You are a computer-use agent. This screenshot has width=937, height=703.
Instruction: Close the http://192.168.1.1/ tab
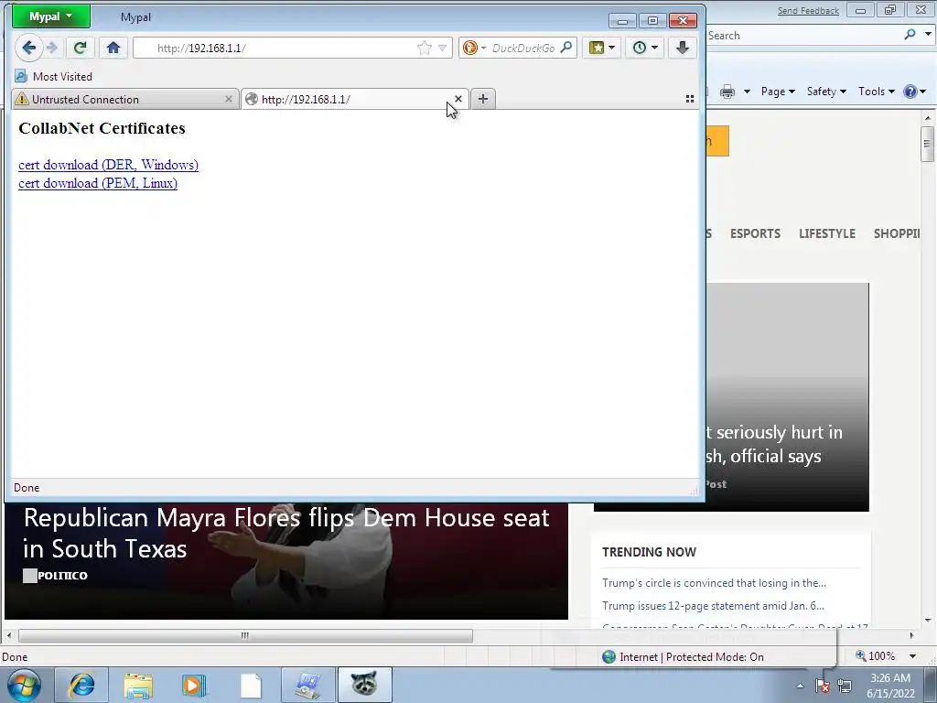point(458,99)
